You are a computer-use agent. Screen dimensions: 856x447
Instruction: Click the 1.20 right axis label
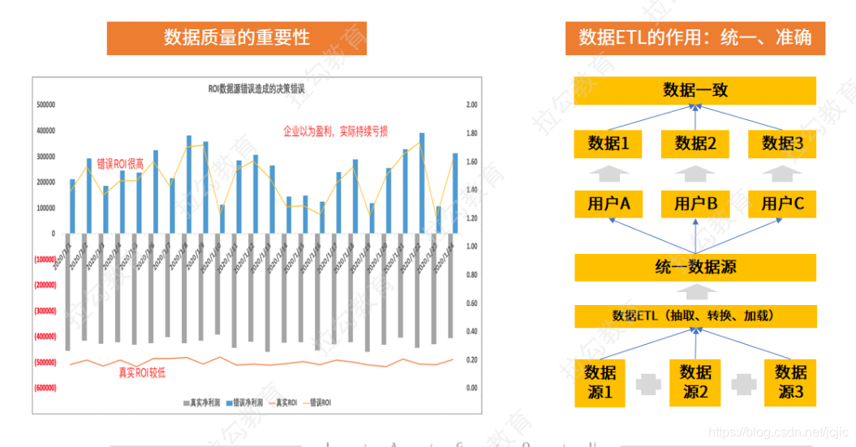click(471, 218)
